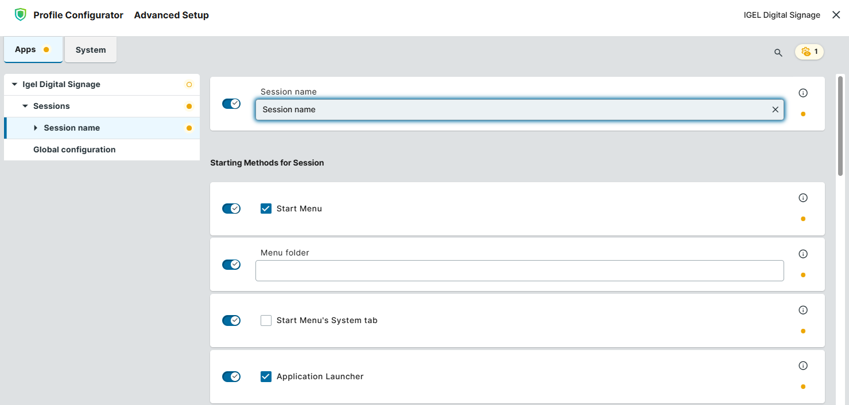Click orange dot in Application Launcher card

tap(803, 387)
